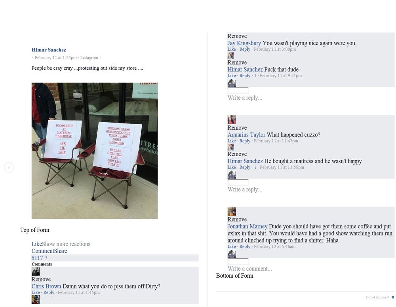
Task: Click Jonathan Marney's avatar thumbnail
Action: point(232,211)
